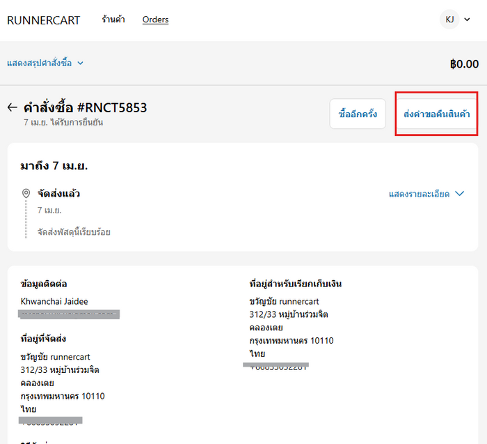Viewport: 487px width, 444px height.
Task: Click the page's vertical scrollbar on the right
Action: click(484, 209)
